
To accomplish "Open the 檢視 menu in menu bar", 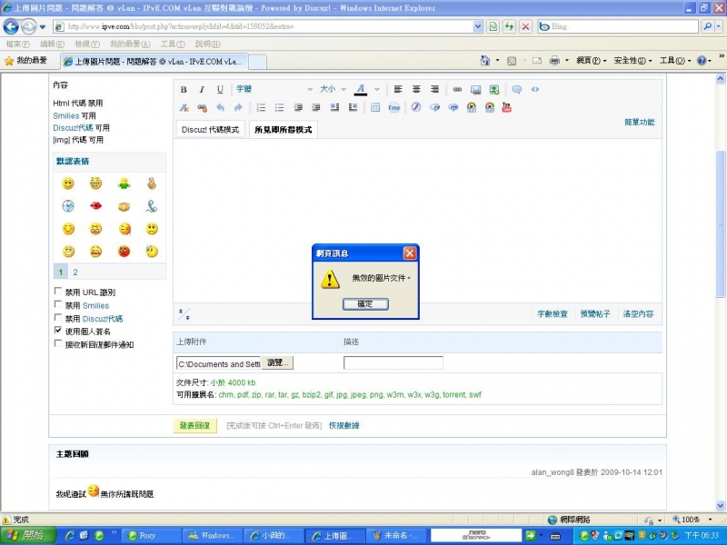I will (88, 44).
